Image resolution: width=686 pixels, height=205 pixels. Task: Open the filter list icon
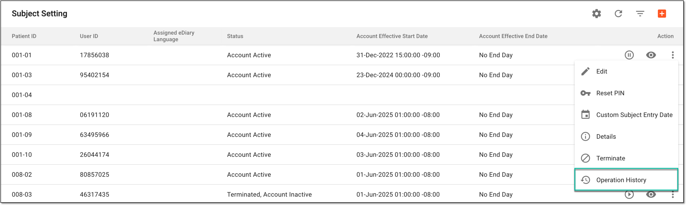640,14
